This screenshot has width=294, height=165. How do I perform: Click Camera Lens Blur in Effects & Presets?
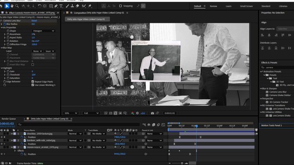tap(278, 92)
